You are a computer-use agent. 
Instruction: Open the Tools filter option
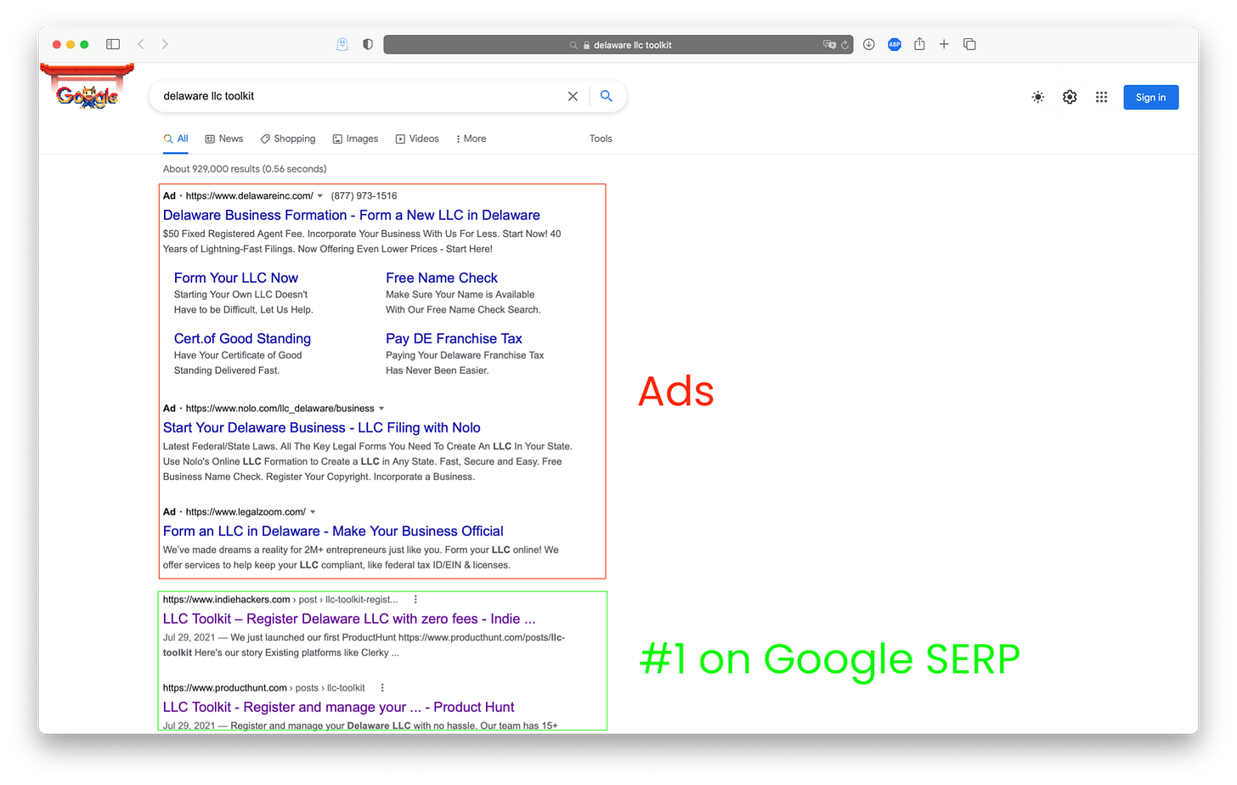(601, 138)
